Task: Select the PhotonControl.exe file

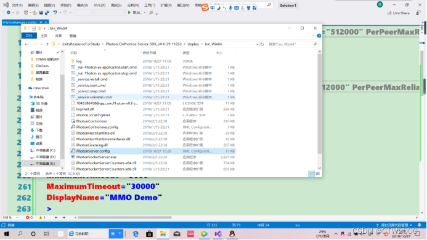Action: [153, 121]
